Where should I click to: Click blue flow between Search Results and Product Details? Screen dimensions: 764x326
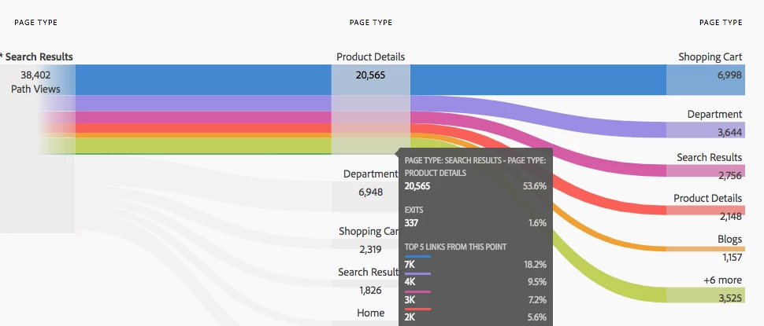click(x=203, y=79)
